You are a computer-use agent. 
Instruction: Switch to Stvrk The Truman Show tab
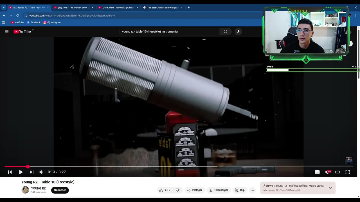[x=73, y=8]
